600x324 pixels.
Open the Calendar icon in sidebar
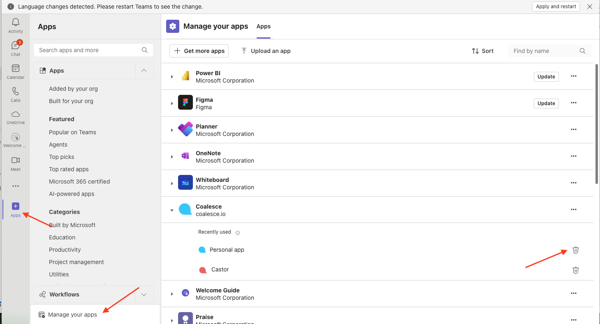pos(16,69)
